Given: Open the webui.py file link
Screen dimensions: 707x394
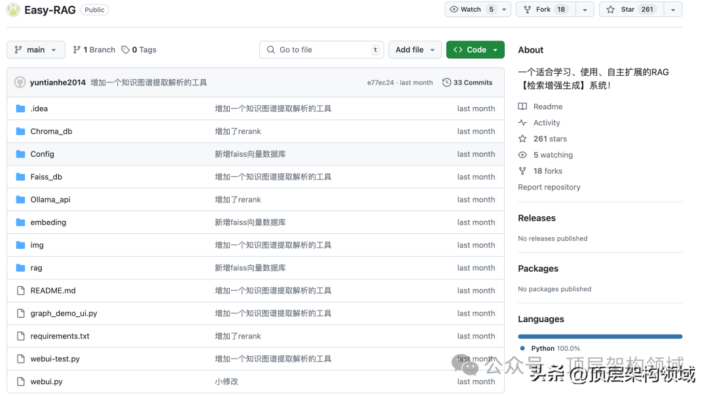Looking at the screenshot, I should [46, 381].
